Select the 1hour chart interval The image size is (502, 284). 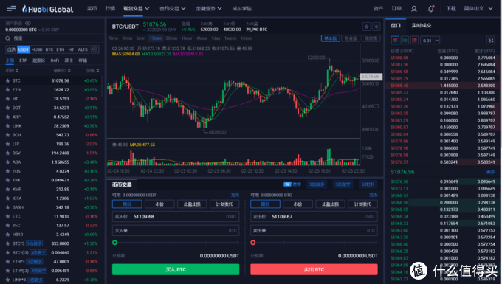187,38
